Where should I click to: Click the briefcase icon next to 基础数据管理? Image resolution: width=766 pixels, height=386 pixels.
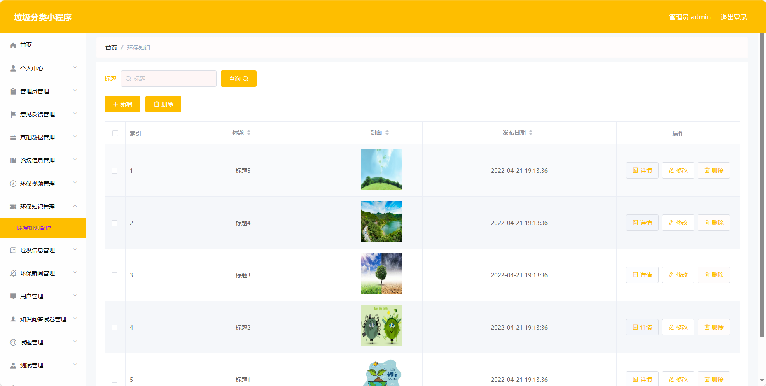pos(13,137)
